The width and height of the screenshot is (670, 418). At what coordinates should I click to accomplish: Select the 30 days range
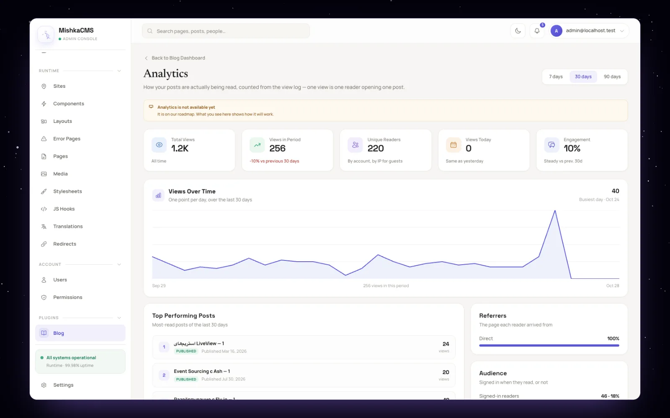[583, 77]
